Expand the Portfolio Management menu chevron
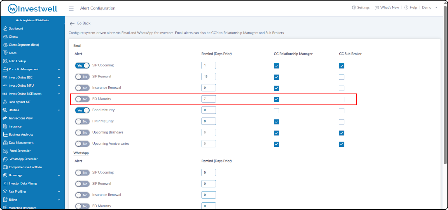This screenshot has width=448, height=210. pyautogui.click(x=59, y=69)
